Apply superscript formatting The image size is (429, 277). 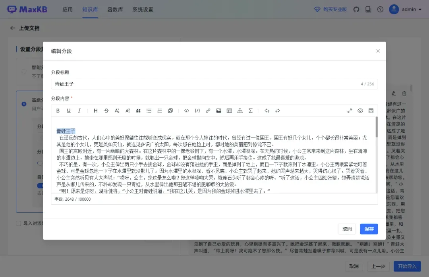[x=128, y=110]
